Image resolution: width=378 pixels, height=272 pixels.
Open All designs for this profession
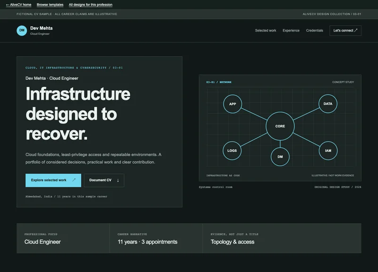(x=90, y=5)
